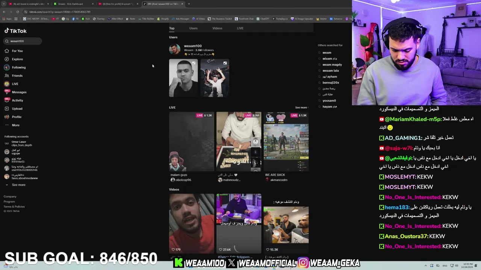
Task: Open weaam100 user profile avatar
Action: 175,49
